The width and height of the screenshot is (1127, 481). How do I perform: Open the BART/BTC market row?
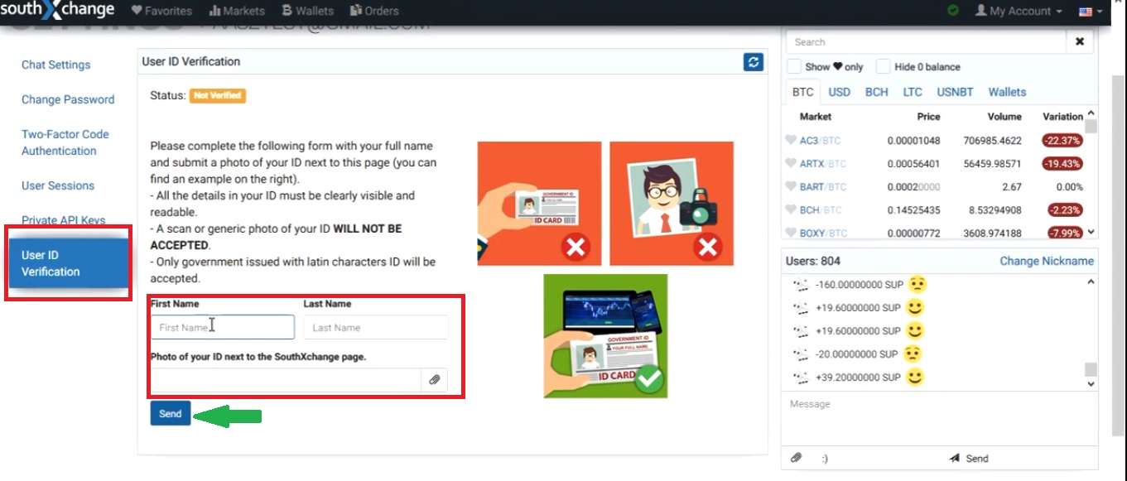tap(934, 187)
